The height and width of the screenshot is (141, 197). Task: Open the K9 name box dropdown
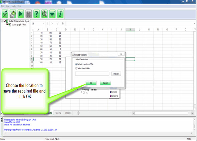pos(44,23)
